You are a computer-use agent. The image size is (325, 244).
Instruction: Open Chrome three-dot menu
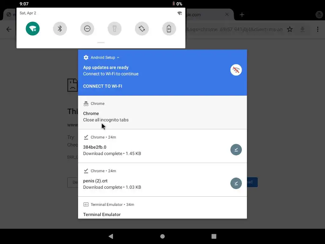(x=317, y=29)
